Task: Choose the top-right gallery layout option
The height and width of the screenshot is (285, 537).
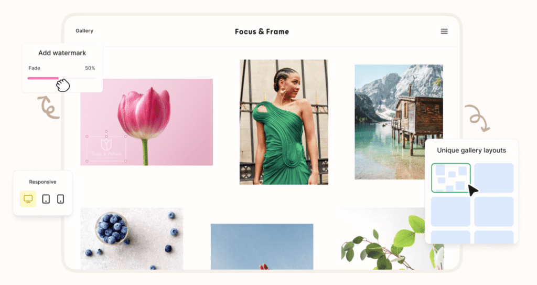Action: click(x=494, y=177)
